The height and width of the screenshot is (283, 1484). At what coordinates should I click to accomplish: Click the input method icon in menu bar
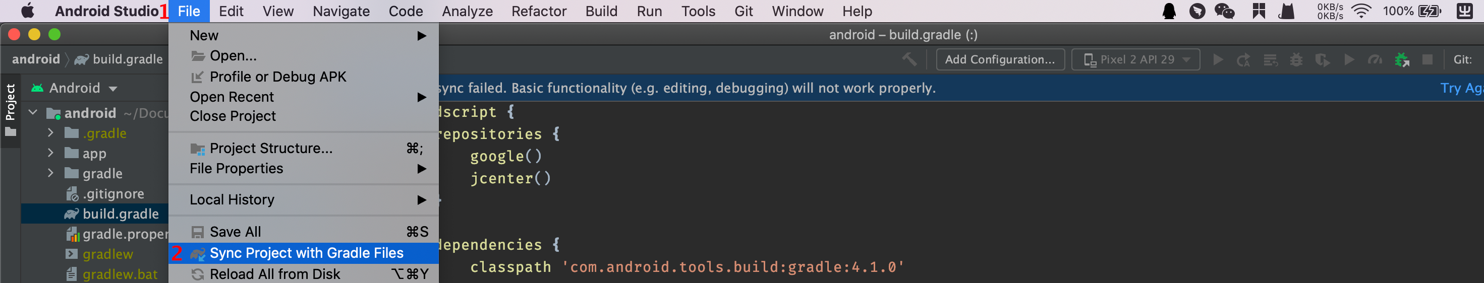pos(1464,11)
